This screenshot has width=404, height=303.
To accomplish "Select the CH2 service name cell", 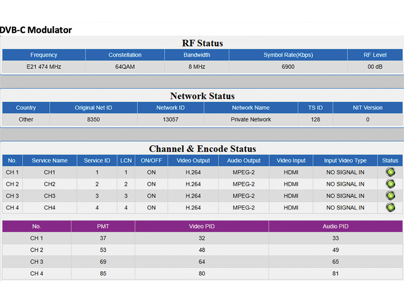I will click(x=50, y=184).
